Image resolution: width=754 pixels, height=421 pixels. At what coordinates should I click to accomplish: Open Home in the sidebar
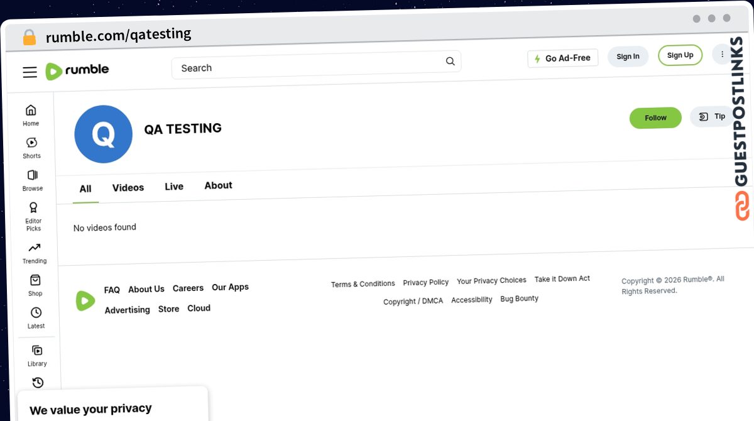[31, 116]
